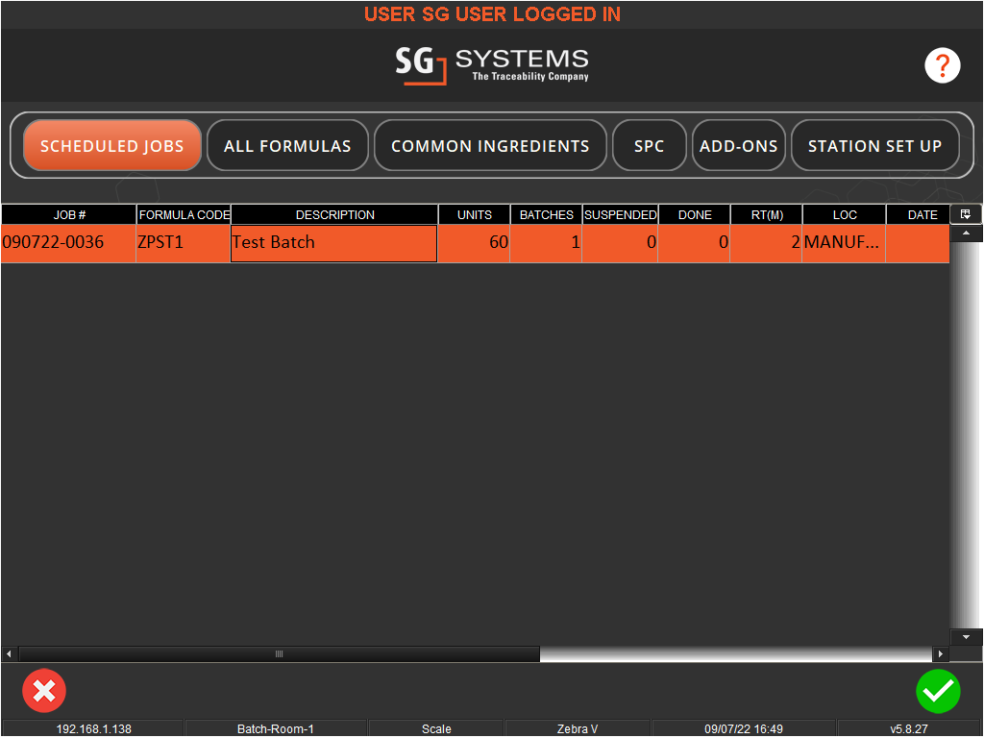Select the SPC tab
Screen dimensions: 984x738
point(650,145)
